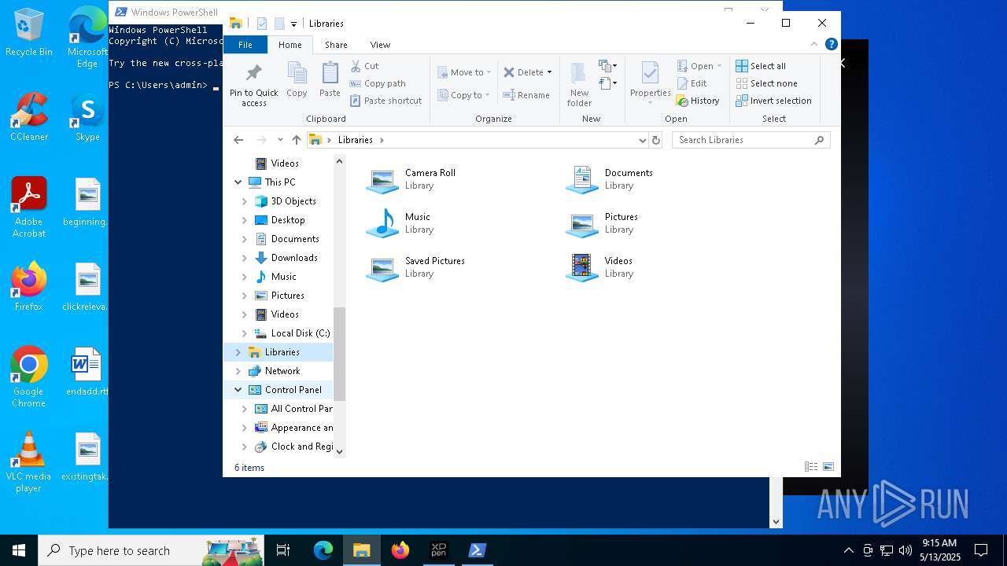Open Firefox from the taskbar

400,550
